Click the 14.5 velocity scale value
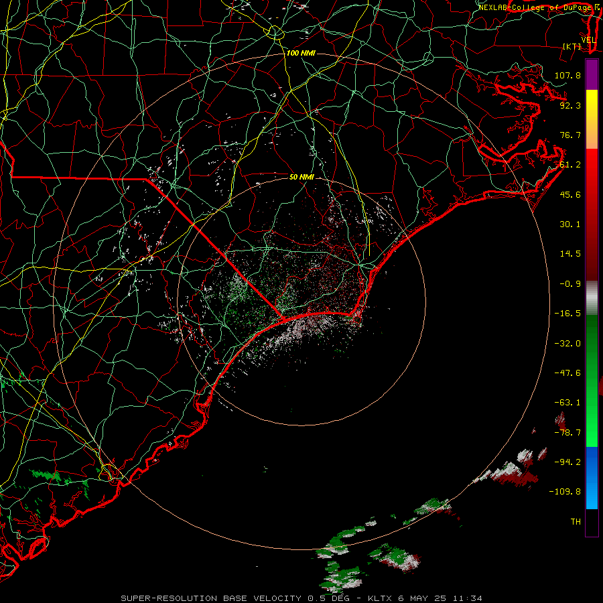 (570, 254)
